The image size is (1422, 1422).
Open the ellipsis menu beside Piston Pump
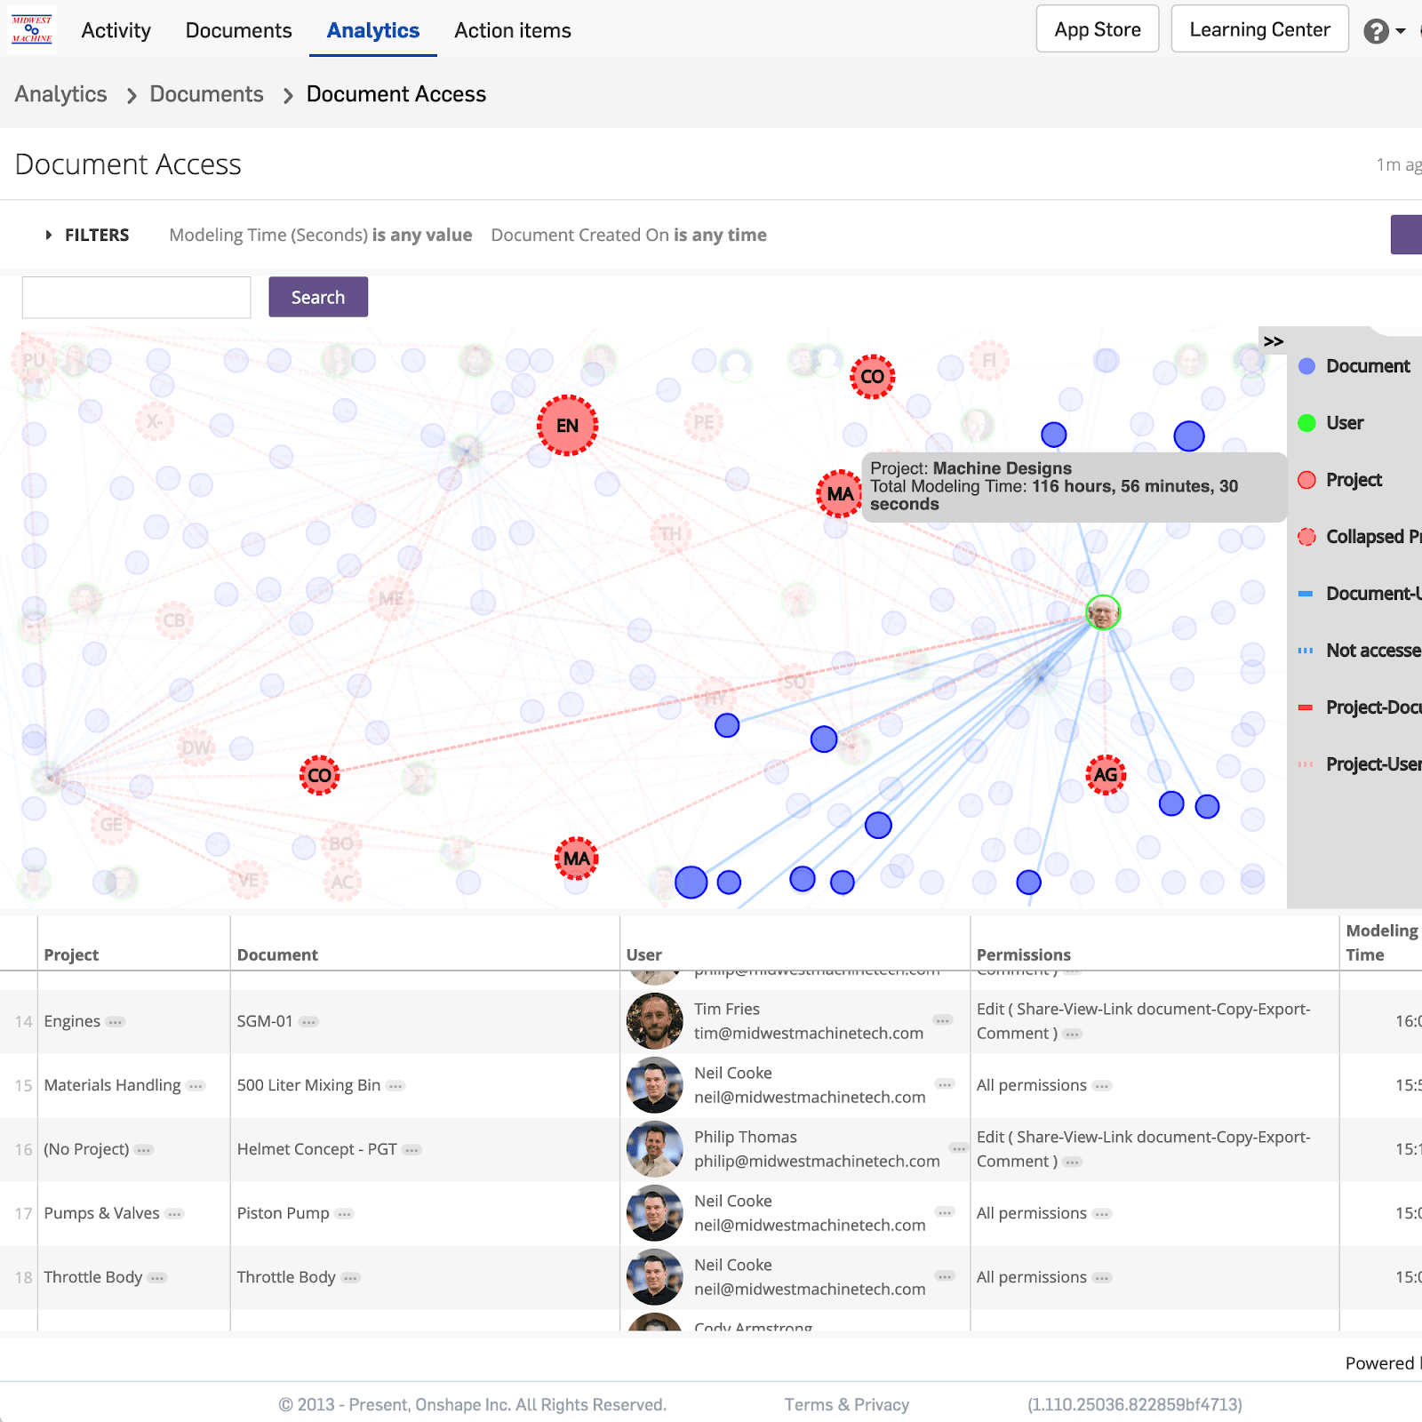345,1214
